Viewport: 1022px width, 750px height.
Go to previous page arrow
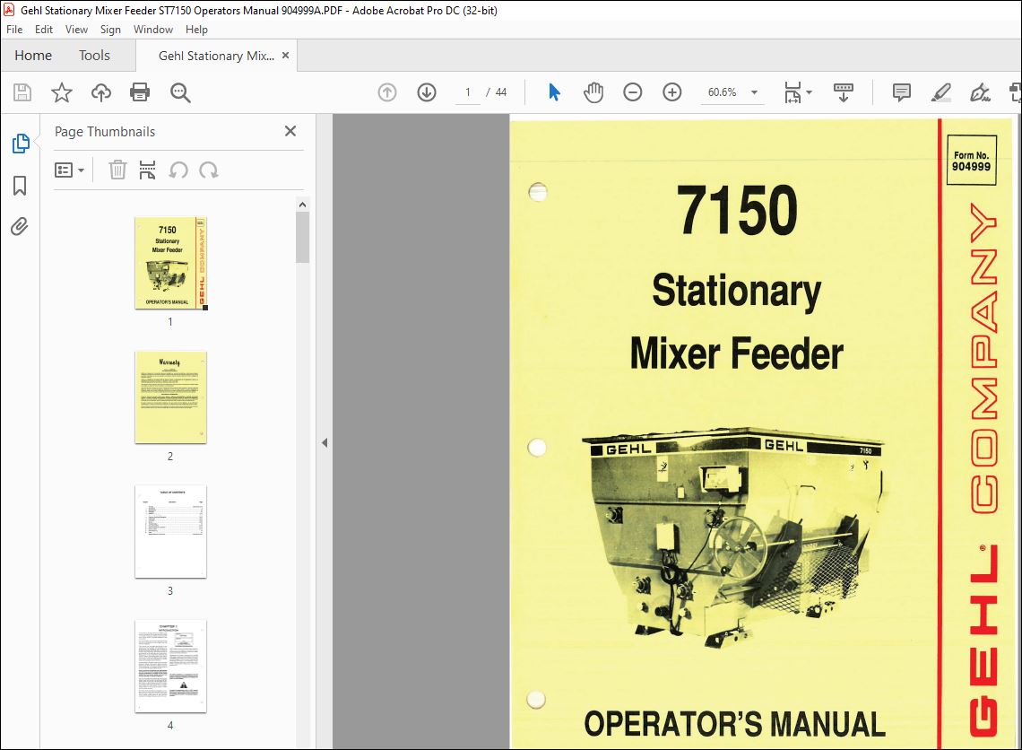pos(387,92)
